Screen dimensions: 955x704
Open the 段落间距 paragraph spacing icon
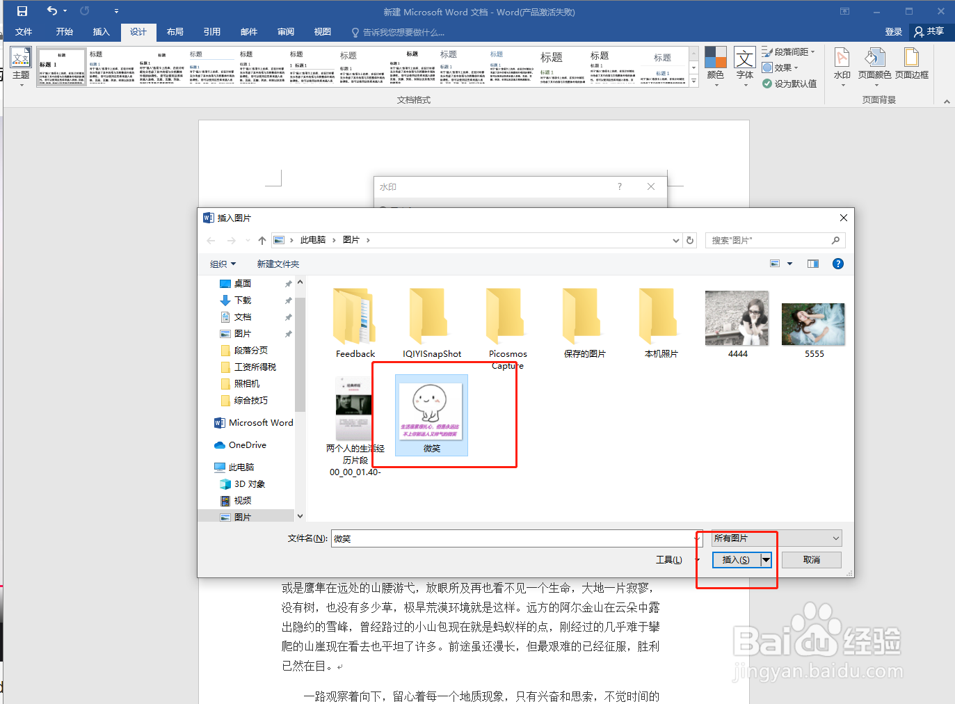pos(789,51)
